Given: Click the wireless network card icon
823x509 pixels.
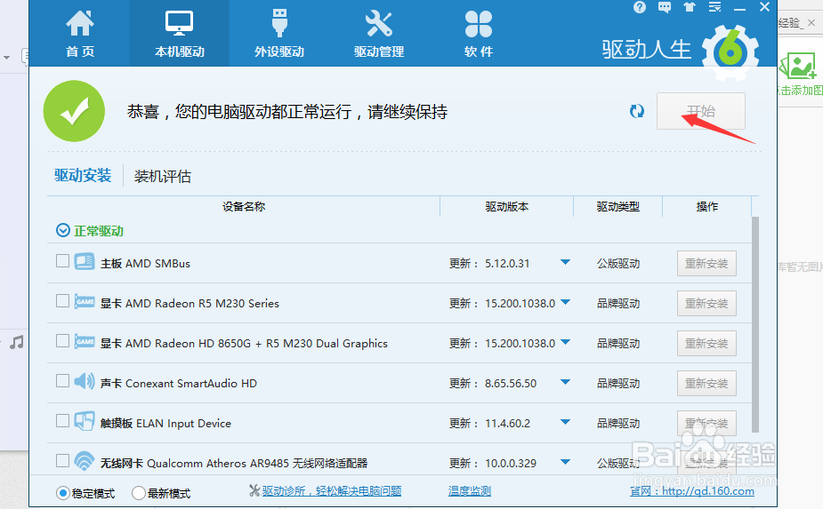Looking at the screenshot, I should tap(85, 461).
